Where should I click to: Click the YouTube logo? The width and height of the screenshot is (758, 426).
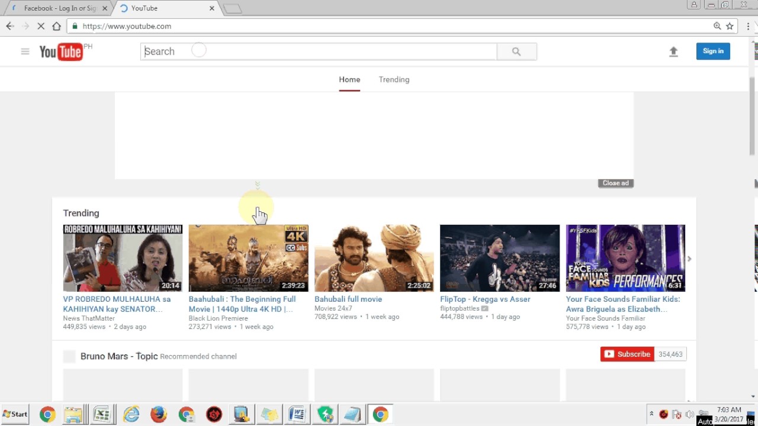pyautogui.click(x=61, y=52)
